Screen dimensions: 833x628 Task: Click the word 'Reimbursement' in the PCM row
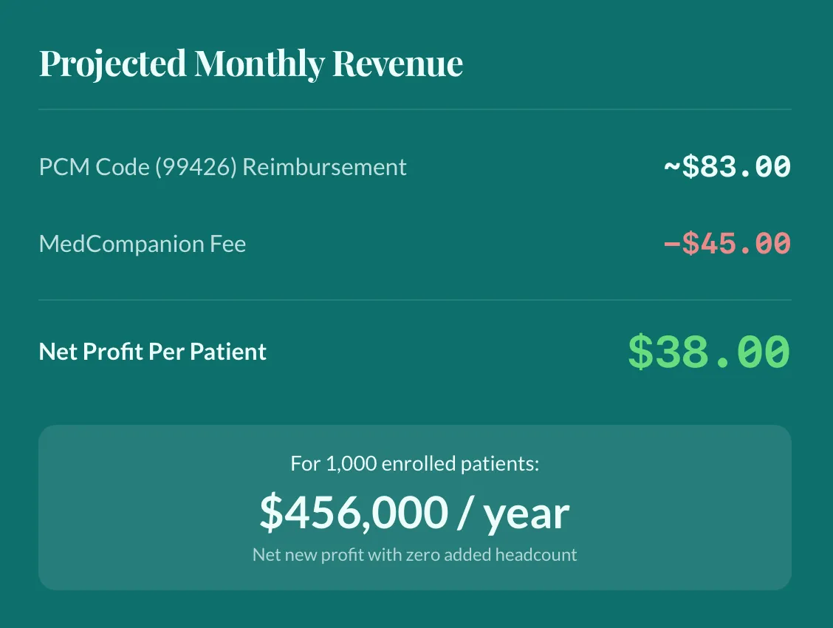[x=324, y=167]
